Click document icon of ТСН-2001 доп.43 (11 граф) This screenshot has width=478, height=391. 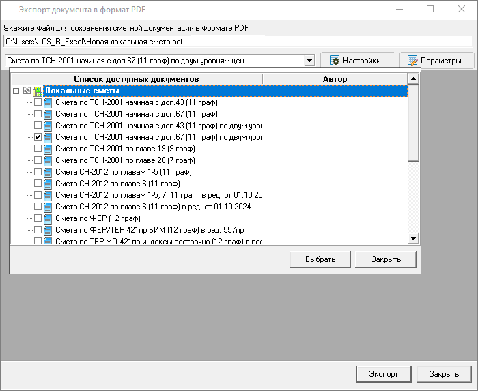48,102
